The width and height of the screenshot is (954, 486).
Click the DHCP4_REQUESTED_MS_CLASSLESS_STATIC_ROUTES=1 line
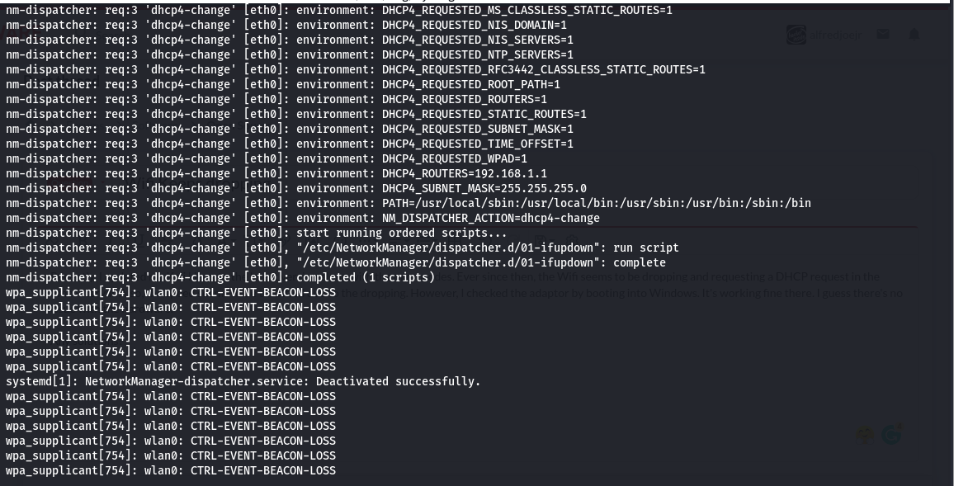pos(338,10)
